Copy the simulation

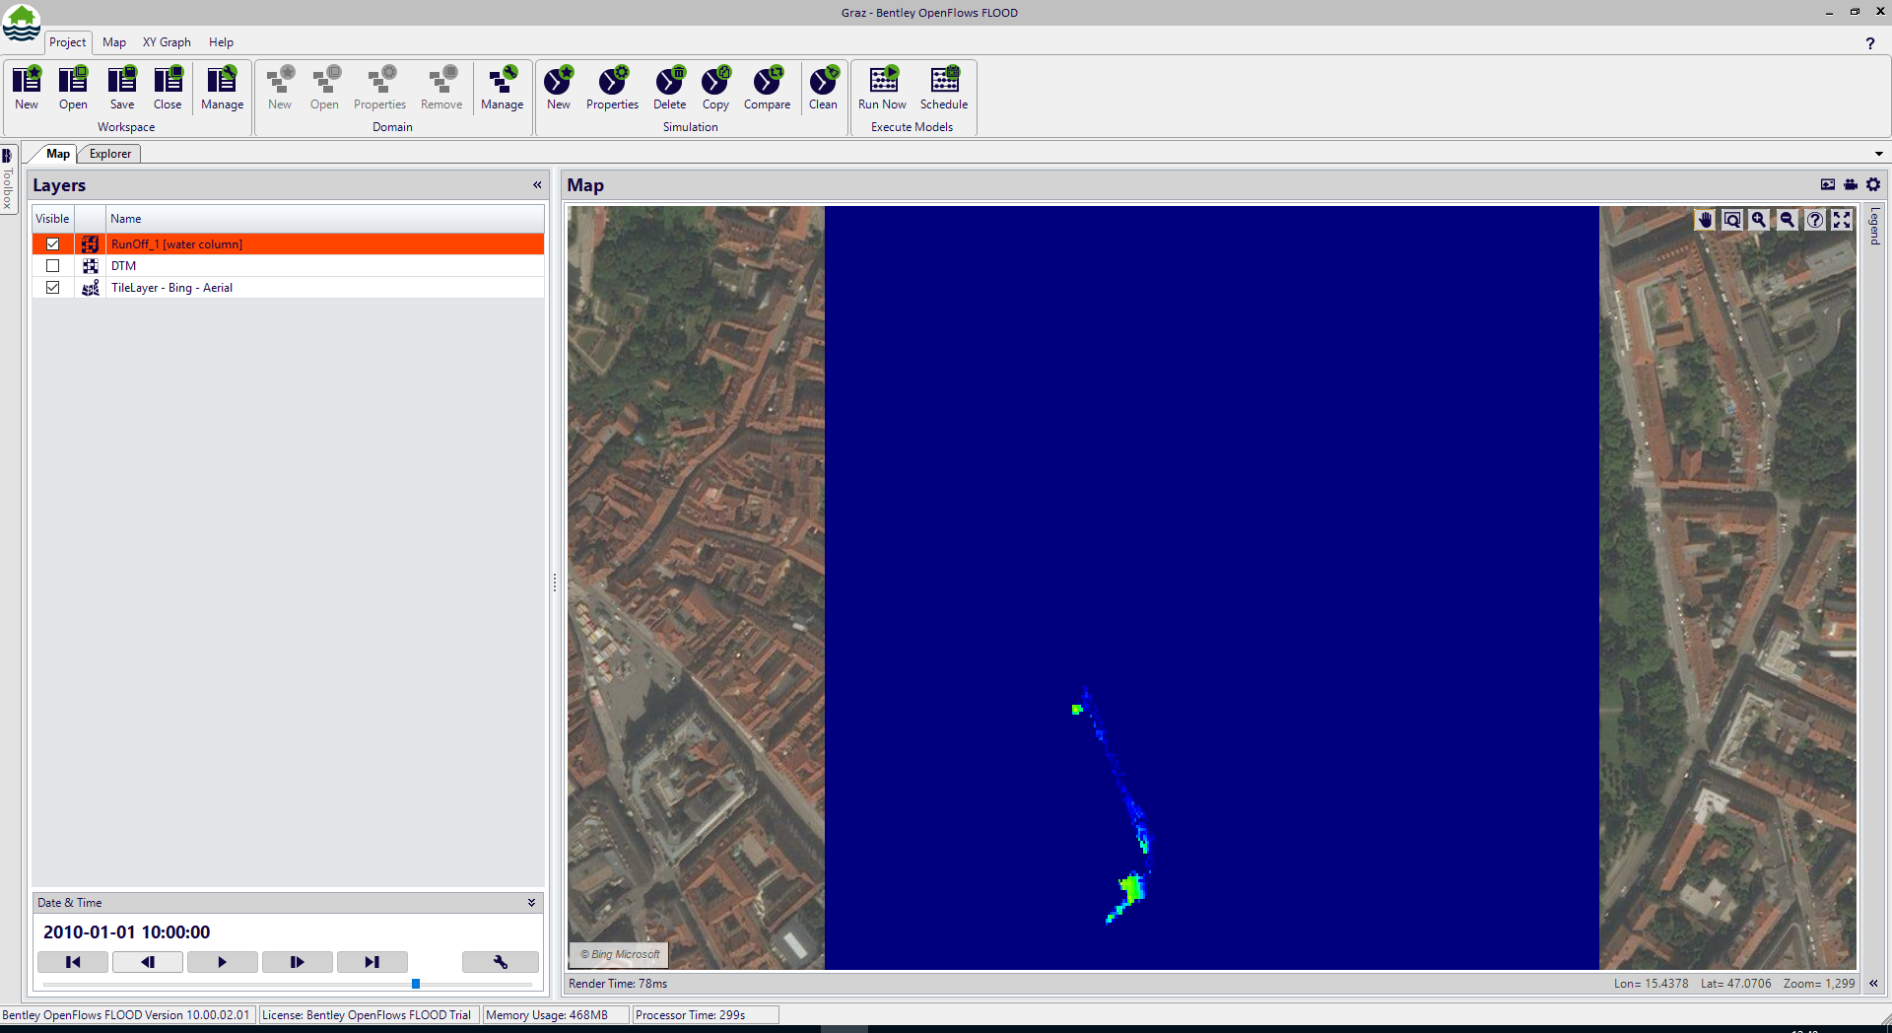[715, 88]
